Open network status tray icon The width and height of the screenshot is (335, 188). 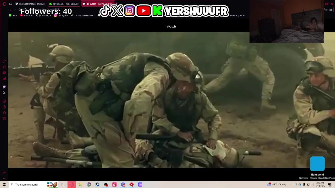click(x=308, y=185)
